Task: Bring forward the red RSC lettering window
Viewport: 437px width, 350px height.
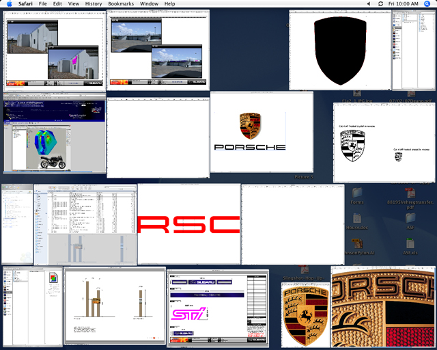Action: tap(189, 224)
